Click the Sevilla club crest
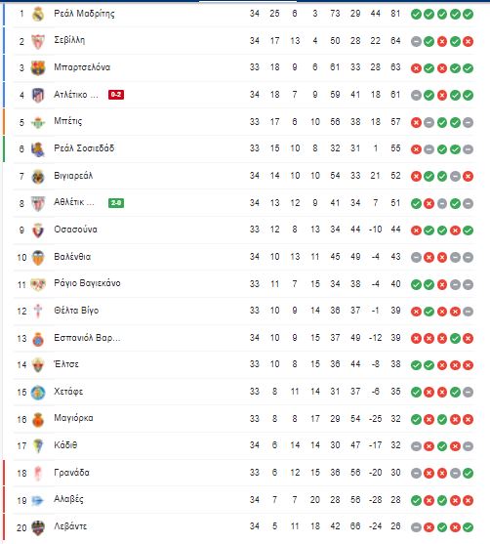The height and width of the screenshot is (544, 490). (38, 41)
